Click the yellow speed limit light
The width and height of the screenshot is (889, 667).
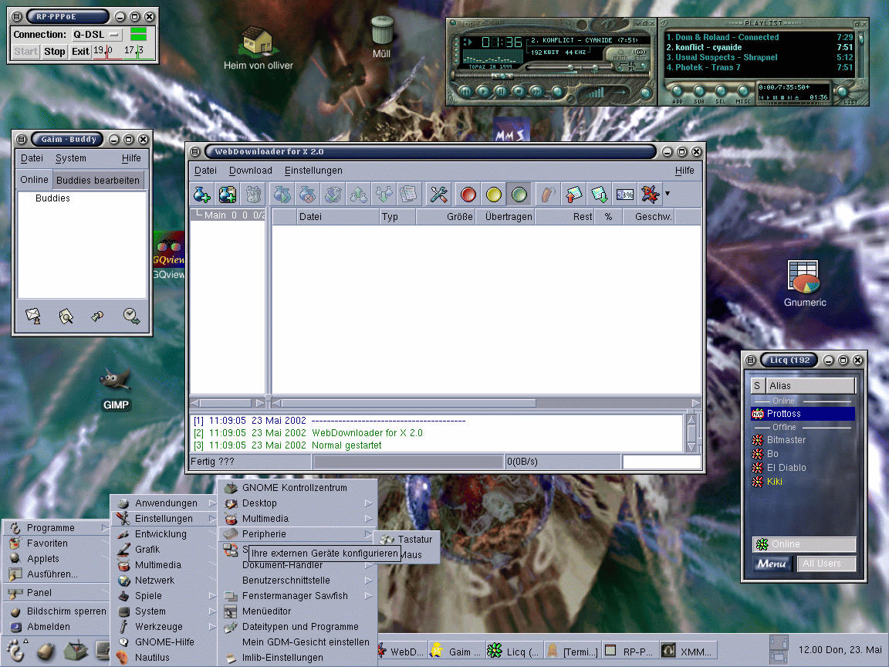(x=494, y=195)
